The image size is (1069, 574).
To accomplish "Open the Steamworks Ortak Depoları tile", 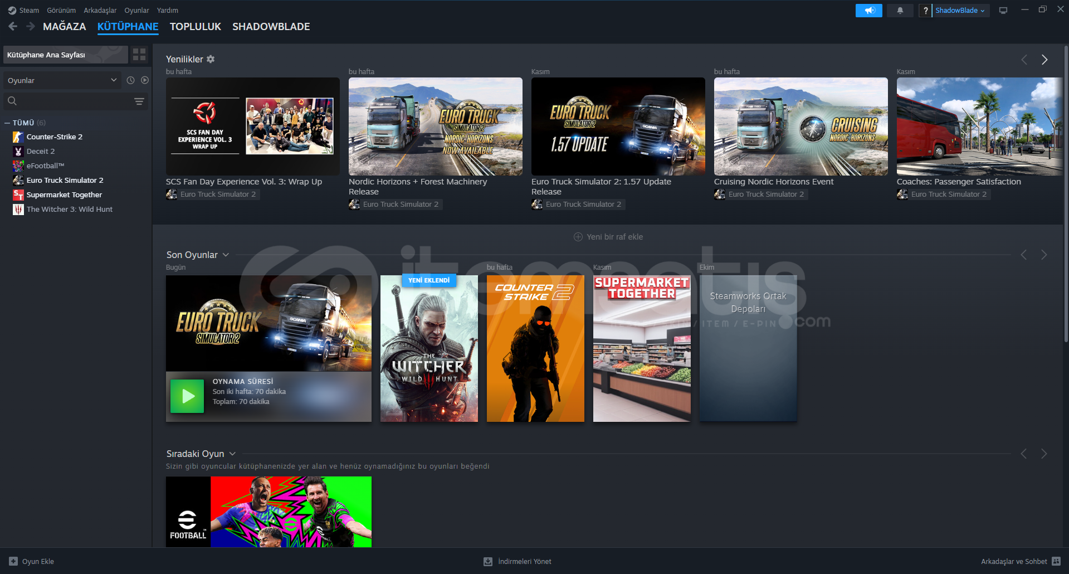I will (748, 348).
